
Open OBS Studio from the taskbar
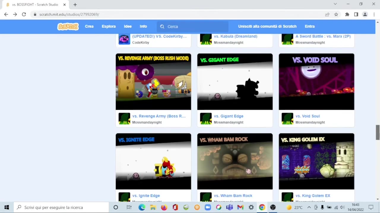click(273, 207)
